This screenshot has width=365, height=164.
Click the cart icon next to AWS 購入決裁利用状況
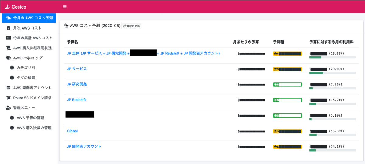click(x=9, y=48)
